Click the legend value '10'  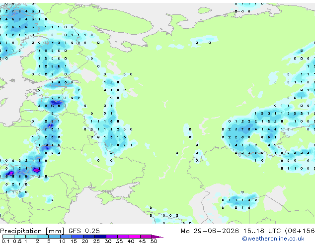click(x=62, y=241)
